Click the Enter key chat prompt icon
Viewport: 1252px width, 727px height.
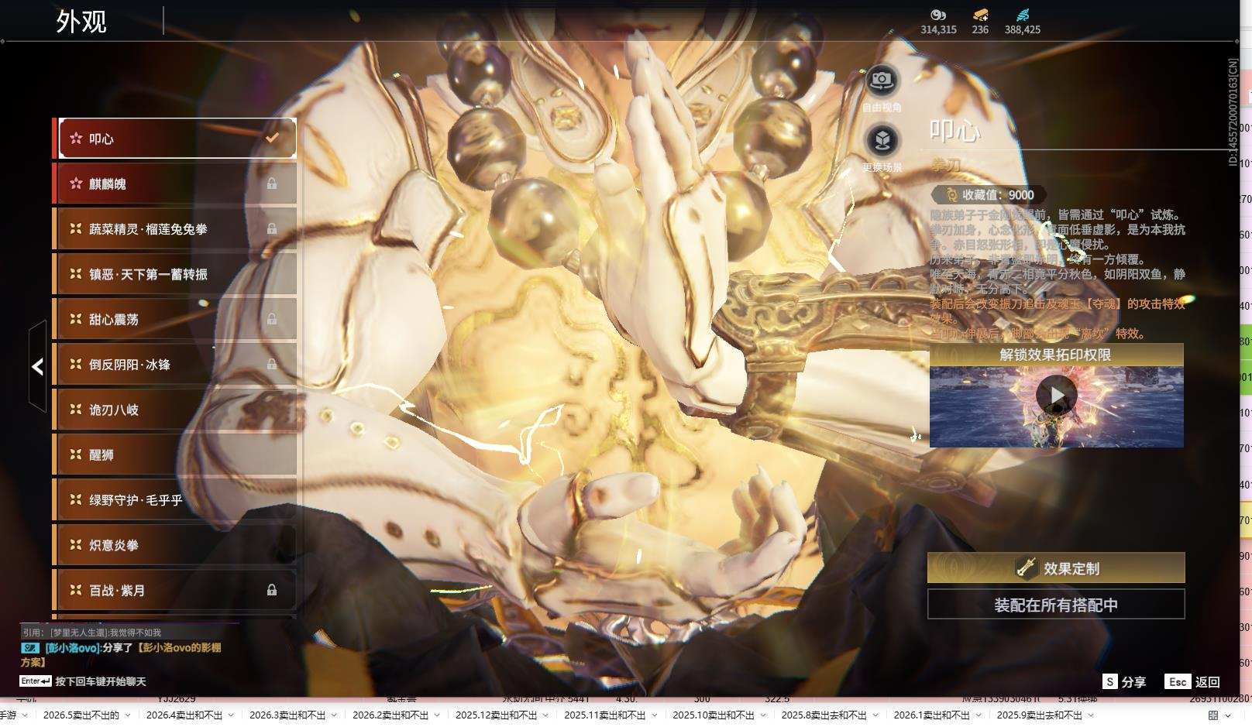point(36,681)
